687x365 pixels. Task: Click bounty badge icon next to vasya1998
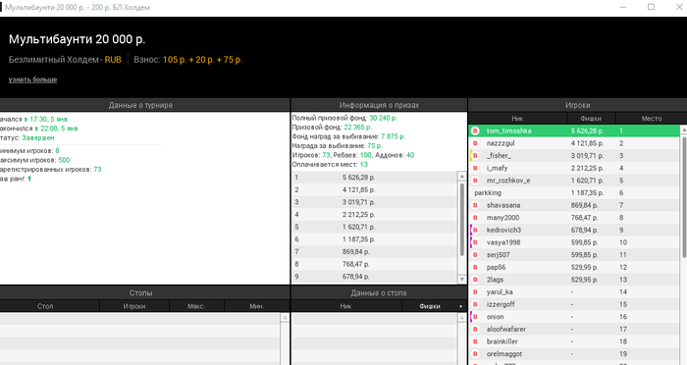475,242
